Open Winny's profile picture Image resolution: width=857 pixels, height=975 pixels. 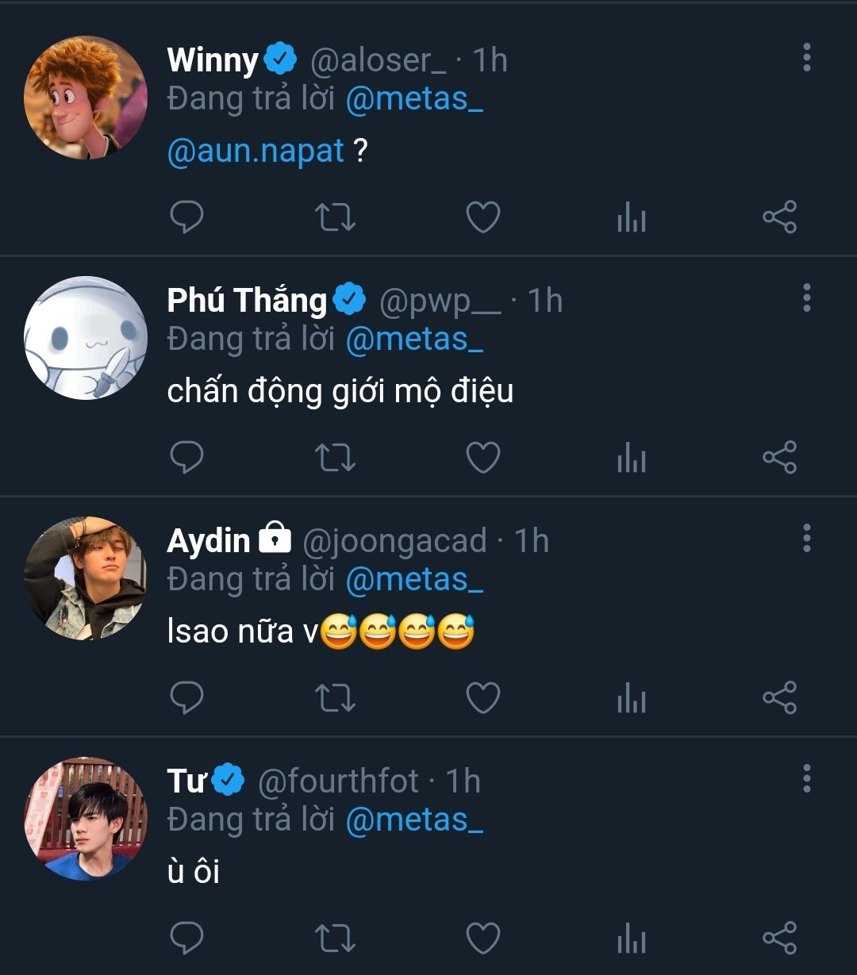tap(86, 98)
